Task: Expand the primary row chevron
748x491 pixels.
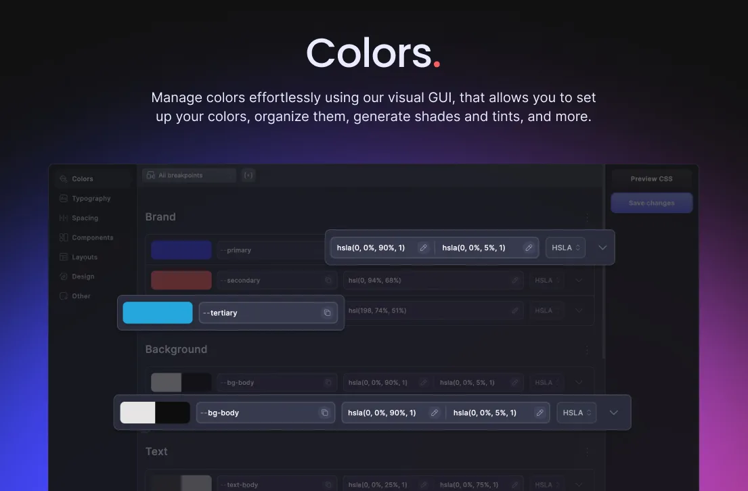Action: [x=602, y=248]
